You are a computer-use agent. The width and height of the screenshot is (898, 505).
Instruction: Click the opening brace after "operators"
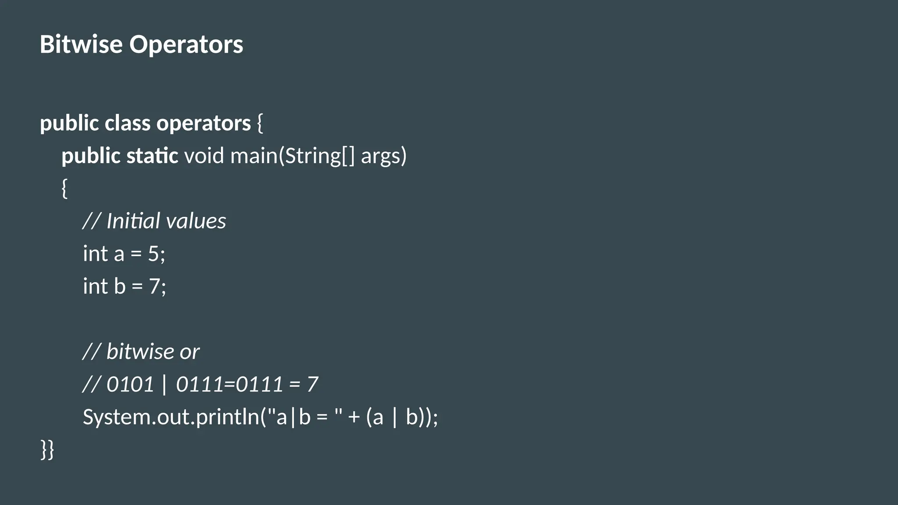[x=260, y=123]
